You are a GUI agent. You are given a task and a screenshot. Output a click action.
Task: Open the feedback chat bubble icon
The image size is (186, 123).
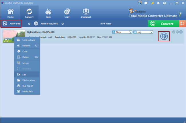pyautogui.click(x=146, y=3)
